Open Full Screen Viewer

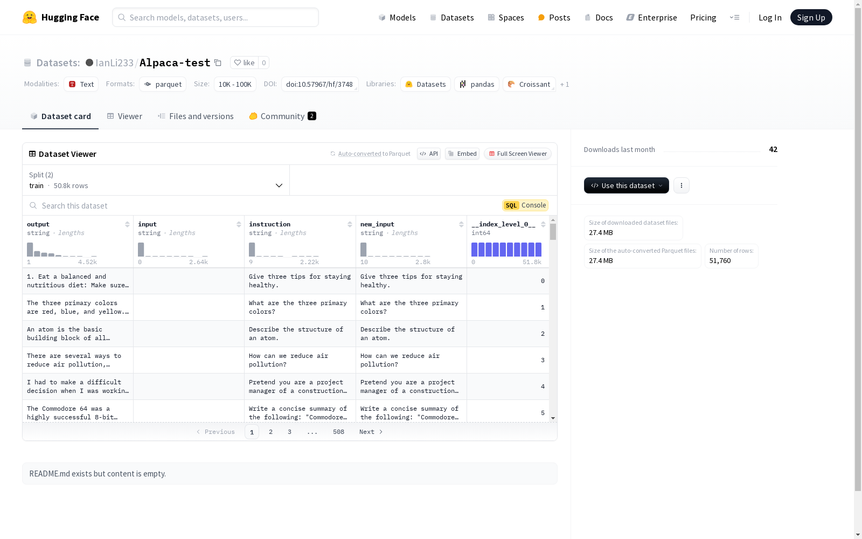518,154
